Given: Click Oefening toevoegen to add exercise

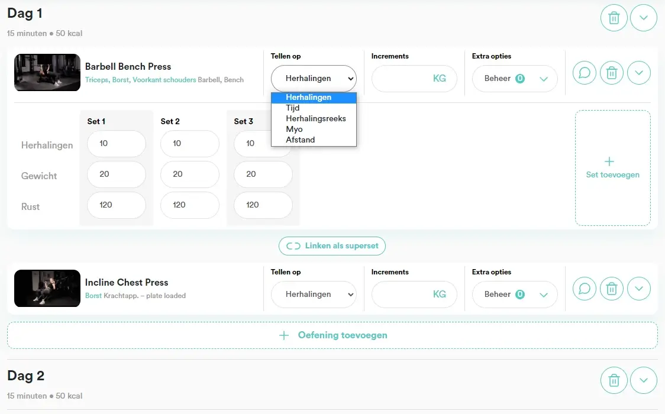Looking at the screenshot, I should pos(332,335).
